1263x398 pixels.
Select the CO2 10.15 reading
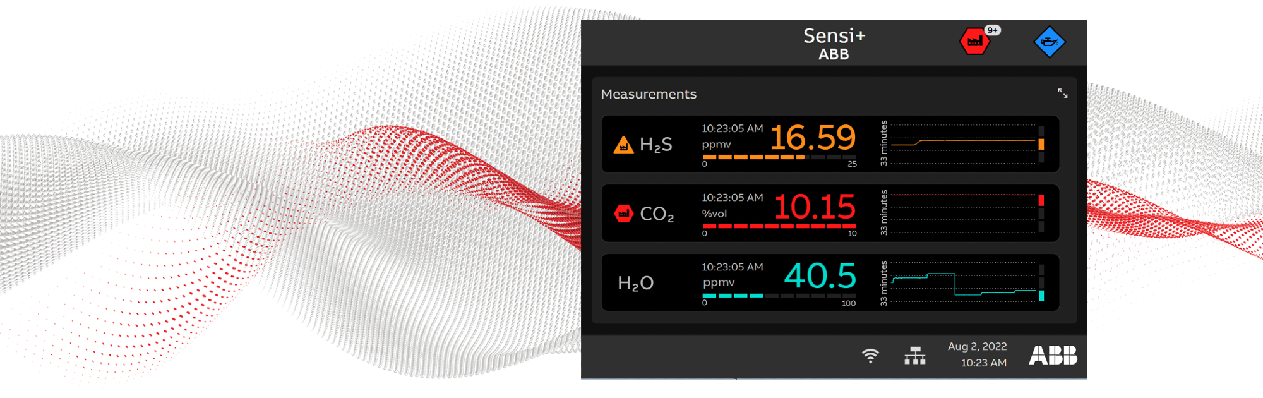tap(815, 207)
